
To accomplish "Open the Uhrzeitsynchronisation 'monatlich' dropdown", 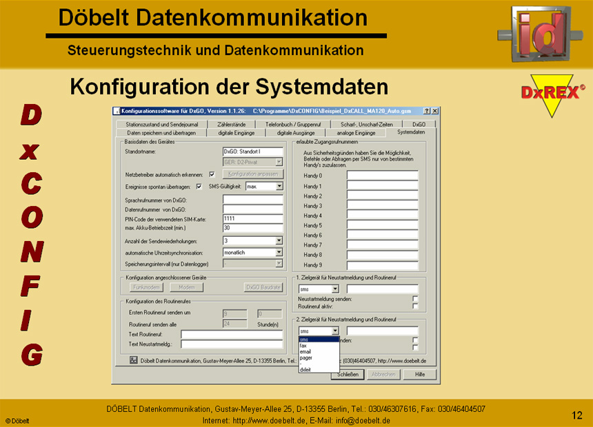I will (x=279, y=252).
